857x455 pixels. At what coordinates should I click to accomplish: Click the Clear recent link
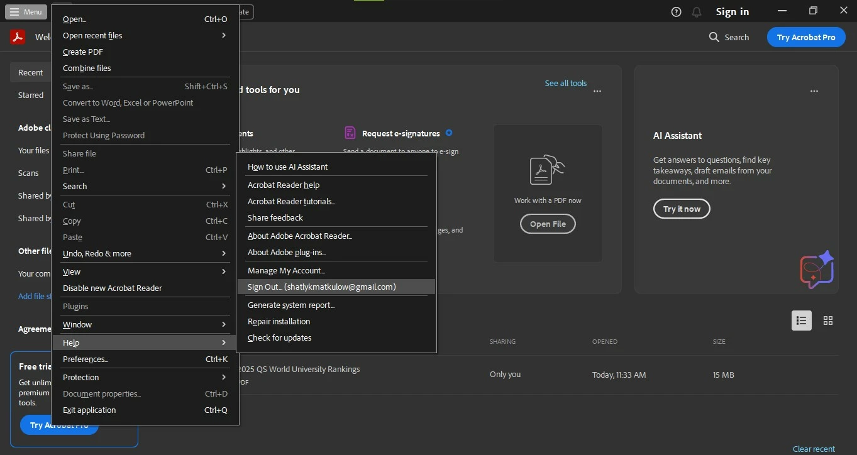814,449
